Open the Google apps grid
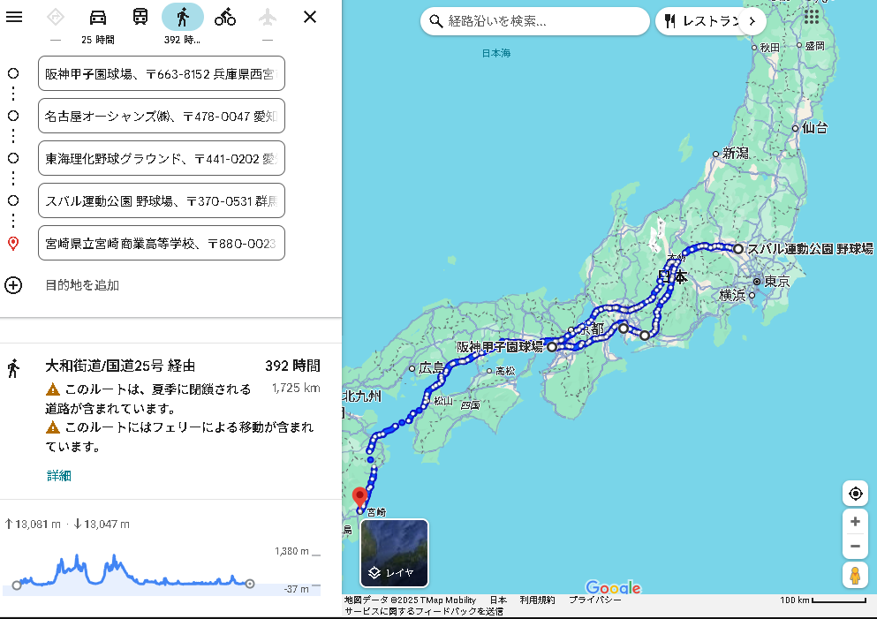 coord(812,16)
